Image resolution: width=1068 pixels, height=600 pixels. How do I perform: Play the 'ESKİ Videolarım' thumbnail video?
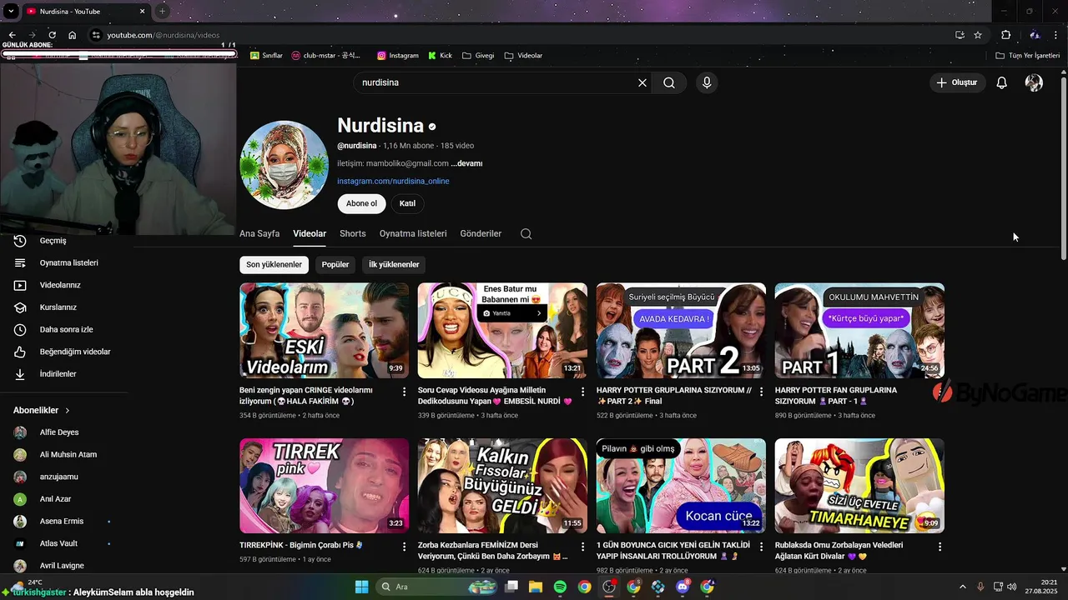pyautogui.click(x=325, y=330)
